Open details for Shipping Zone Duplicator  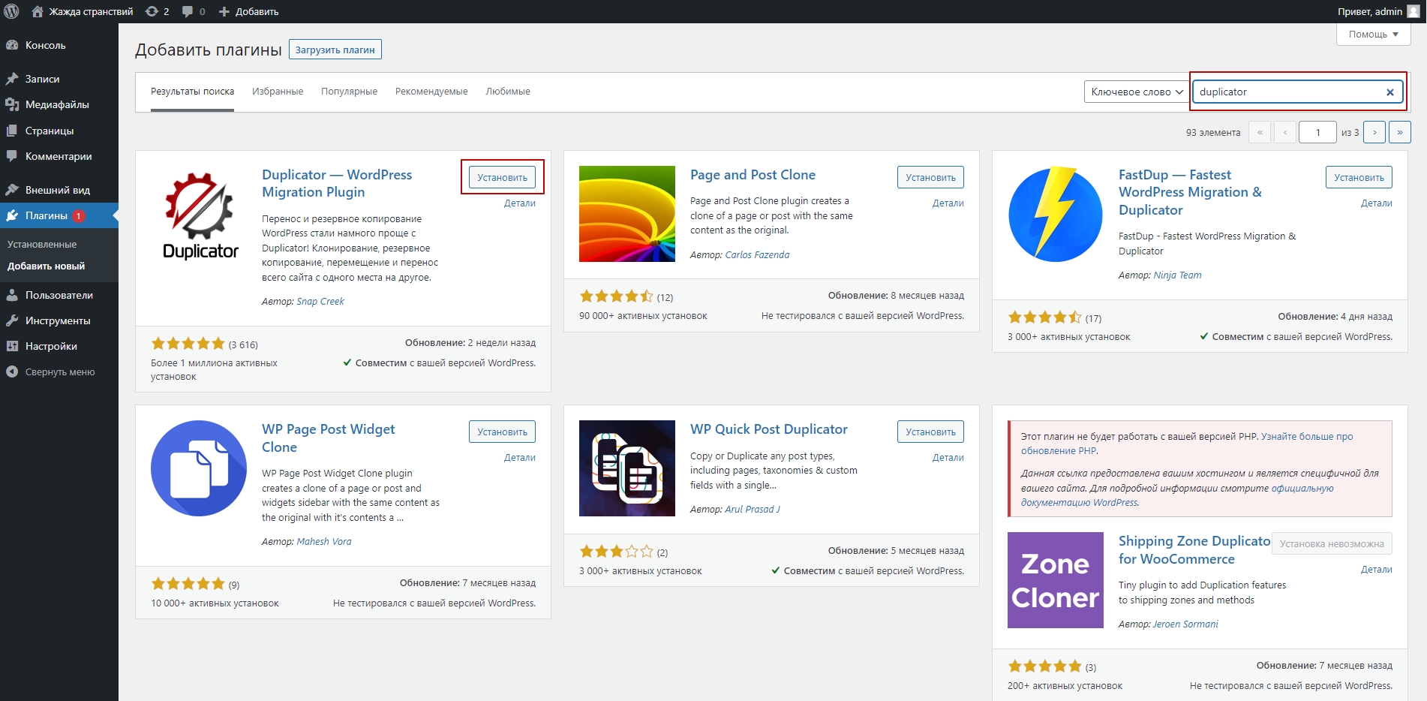pyautogui.click(x=1376, y=569)
